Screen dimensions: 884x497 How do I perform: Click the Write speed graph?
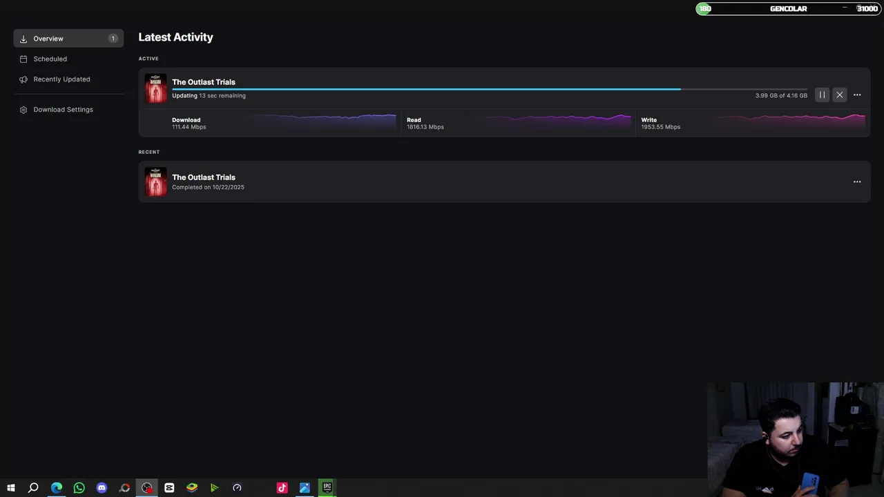pyautogui.click(x=790, y=122)
